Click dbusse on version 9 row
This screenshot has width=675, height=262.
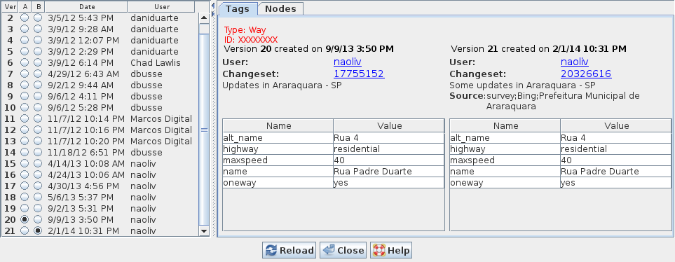tap(146, 97)
